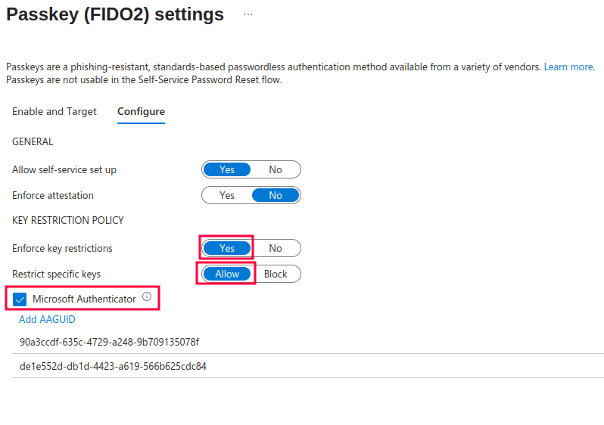
Task: Click the Passkey (FIDO2) settings heading
Action: 115,14
